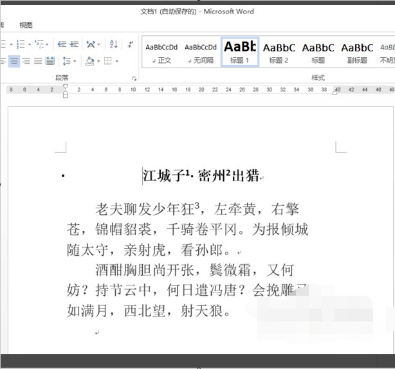Screen dimensions: 395x369
Task: Click the ruler at mark 20
Action: pos(201,89)
